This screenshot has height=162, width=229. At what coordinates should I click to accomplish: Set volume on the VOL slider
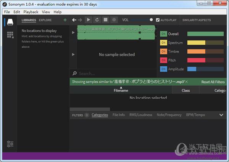(141, 20)
